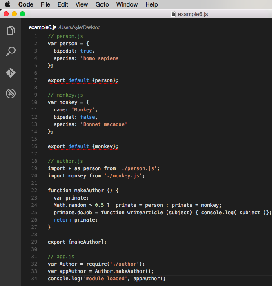The width and height of the screenshot is (272, 286).
Task: Click the example6.js editor file title
Action: [42, 27]
